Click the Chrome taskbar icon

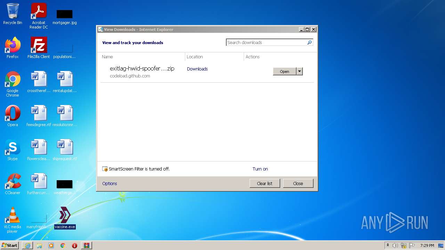click(63, 245)
